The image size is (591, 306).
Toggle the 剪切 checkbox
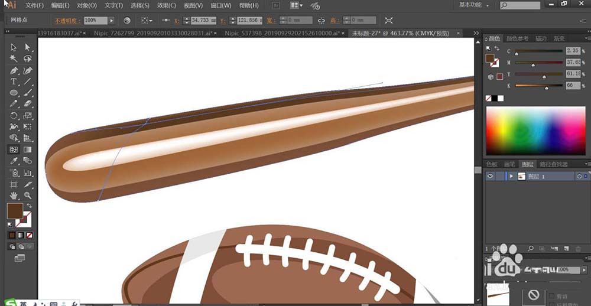click(x=551, y=295)
